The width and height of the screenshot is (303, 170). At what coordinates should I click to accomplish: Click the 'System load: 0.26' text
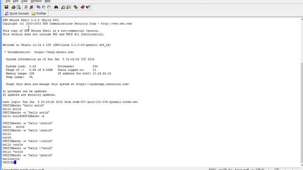pos(21,66)
